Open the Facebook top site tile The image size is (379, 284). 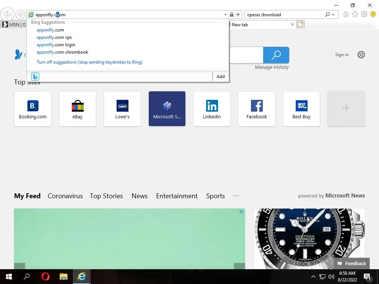257,109
